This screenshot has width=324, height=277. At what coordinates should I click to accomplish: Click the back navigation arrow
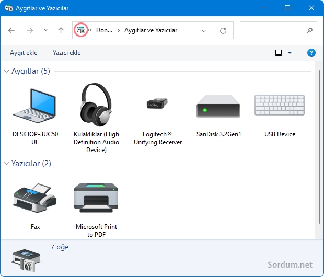[x=11, y=31]
